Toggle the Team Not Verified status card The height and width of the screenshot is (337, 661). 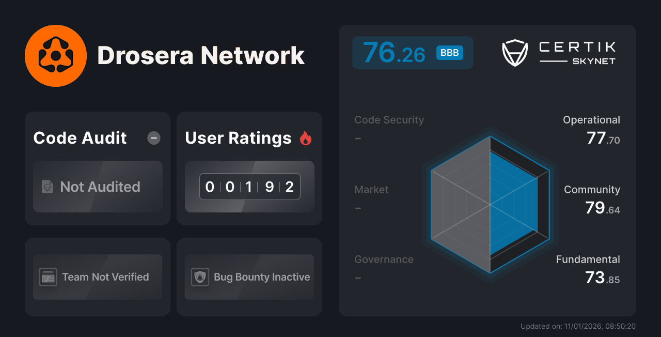point(97,277)
